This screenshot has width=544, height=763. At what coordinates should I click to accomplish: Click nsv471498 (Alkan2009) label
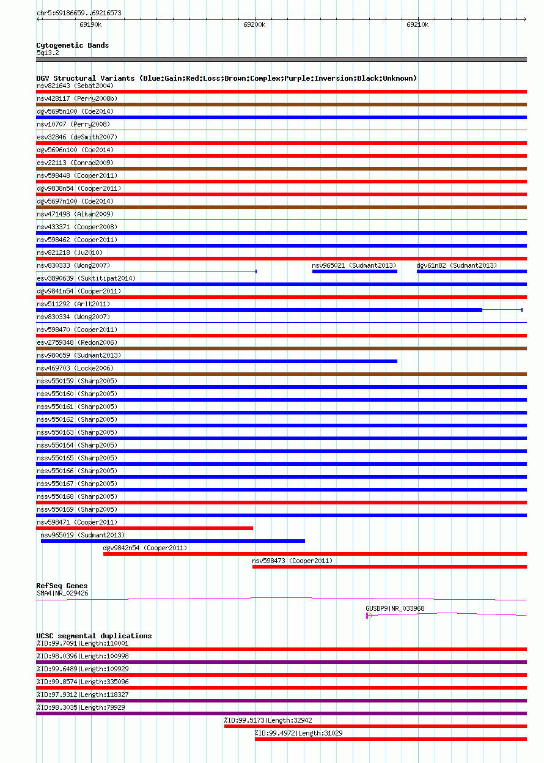tap(75, 214)
